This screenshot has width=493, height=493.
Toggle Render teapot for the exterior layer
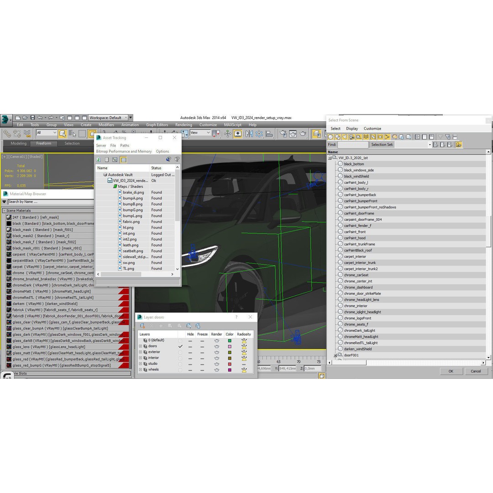217,352
